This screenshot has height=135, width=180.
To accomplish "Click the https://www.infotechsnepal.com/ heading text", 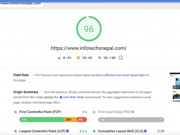I will pyautogui.click(x=89, y=48).
